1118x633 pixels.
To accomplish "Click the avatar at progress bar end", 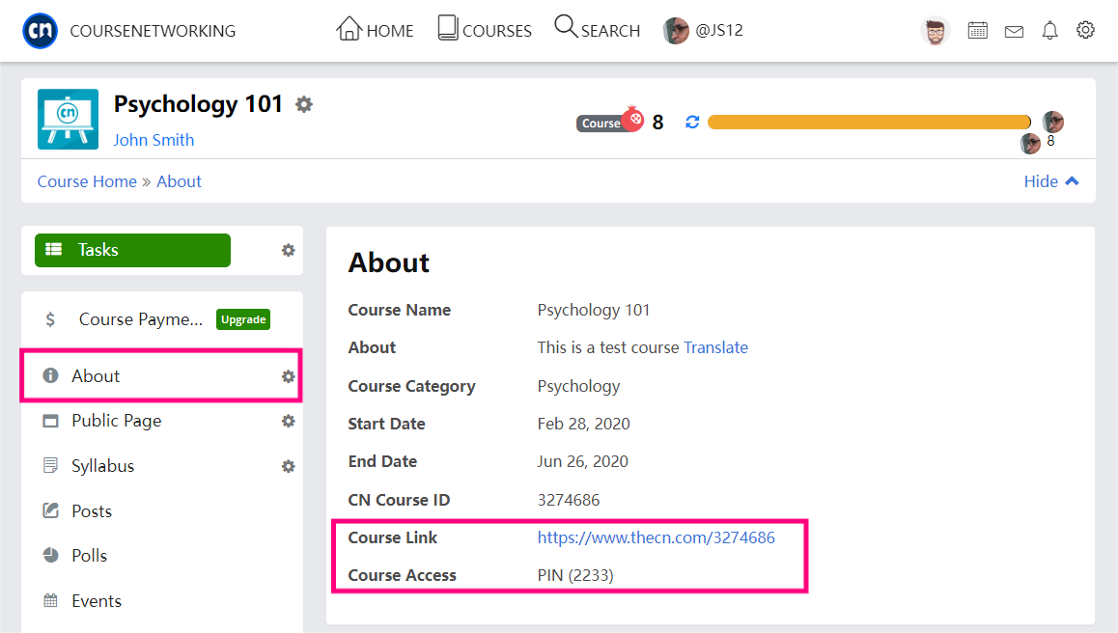I will 1053,122.
